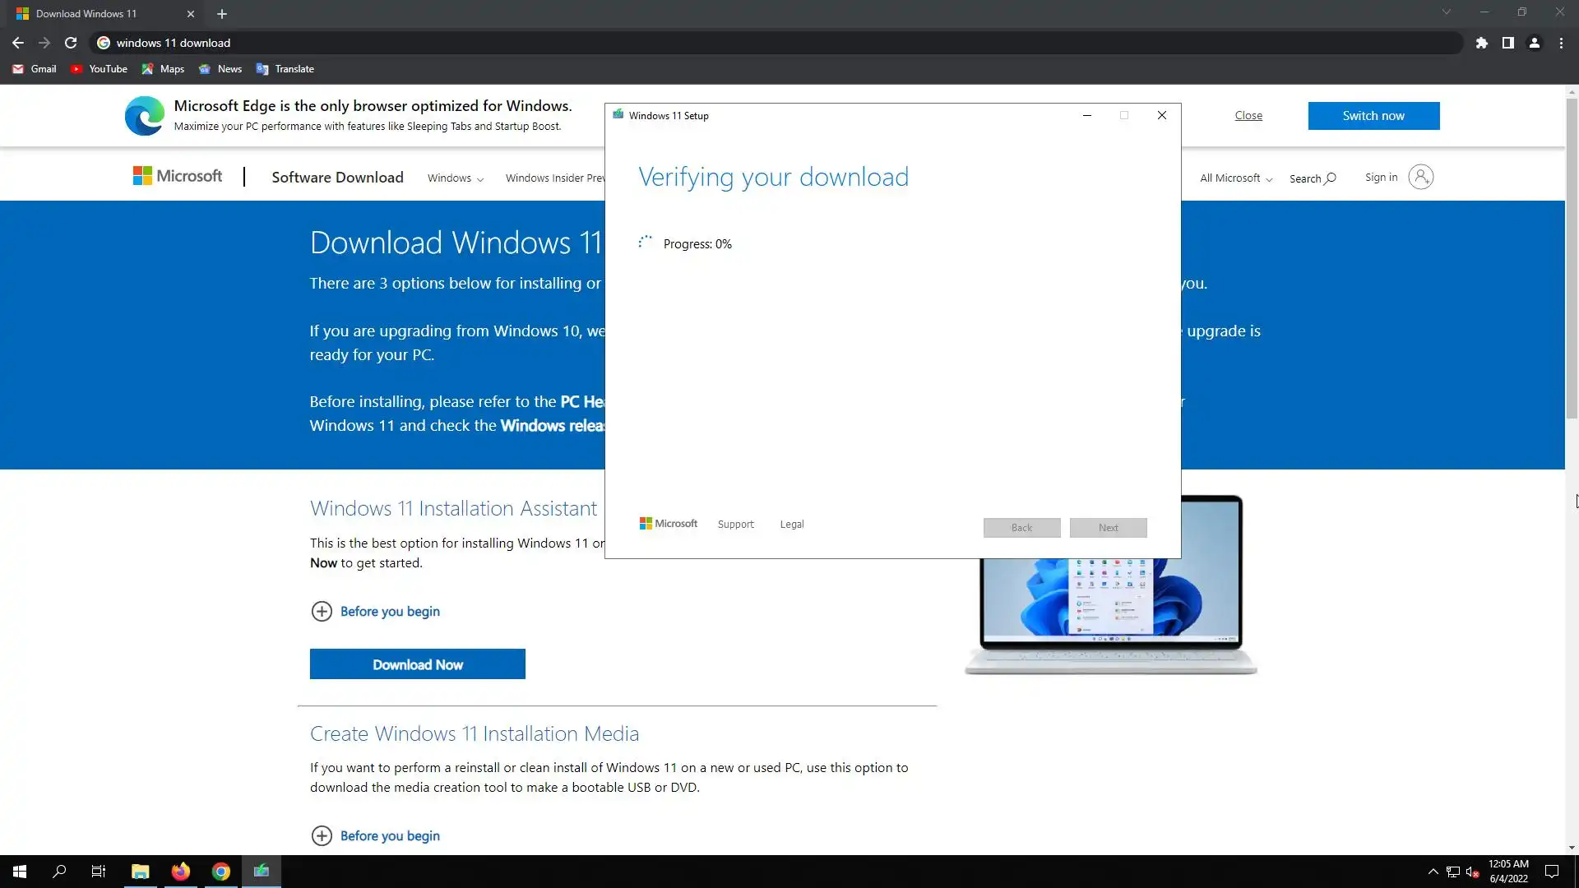1579x888 pixels.
Task: Click the address bar search field
Action: [x=740, y=43]
